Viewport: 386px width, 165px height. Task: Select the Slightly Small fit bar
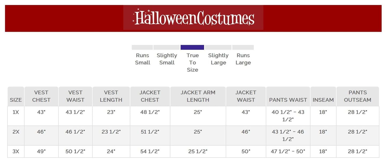pyautogui.click(x=166, y=47)
